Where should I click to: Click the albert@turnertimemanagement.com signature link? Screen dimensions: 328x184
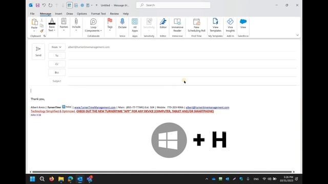coord(208,107)
